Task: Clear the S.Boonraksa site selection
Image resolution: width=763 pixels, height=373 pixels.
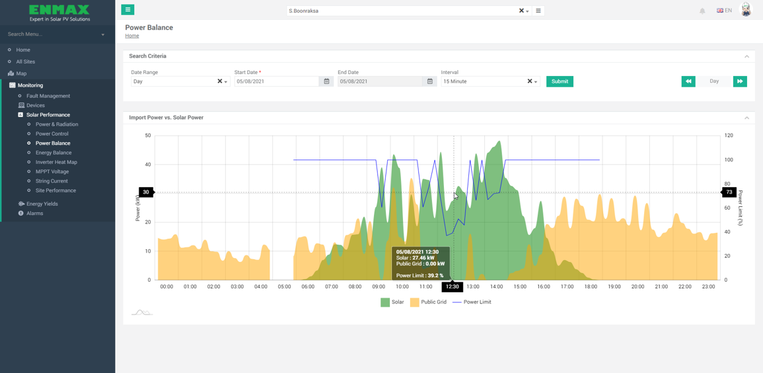Action: click(521, 10)
